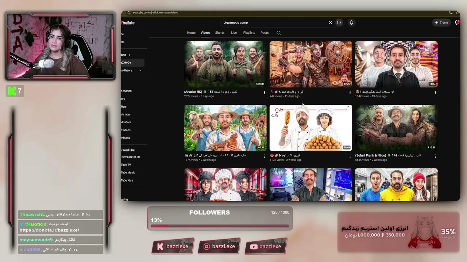Click the magnifier search button beside the search box
This screenshot has width=467, height=262.
click(x=339, y=23)
